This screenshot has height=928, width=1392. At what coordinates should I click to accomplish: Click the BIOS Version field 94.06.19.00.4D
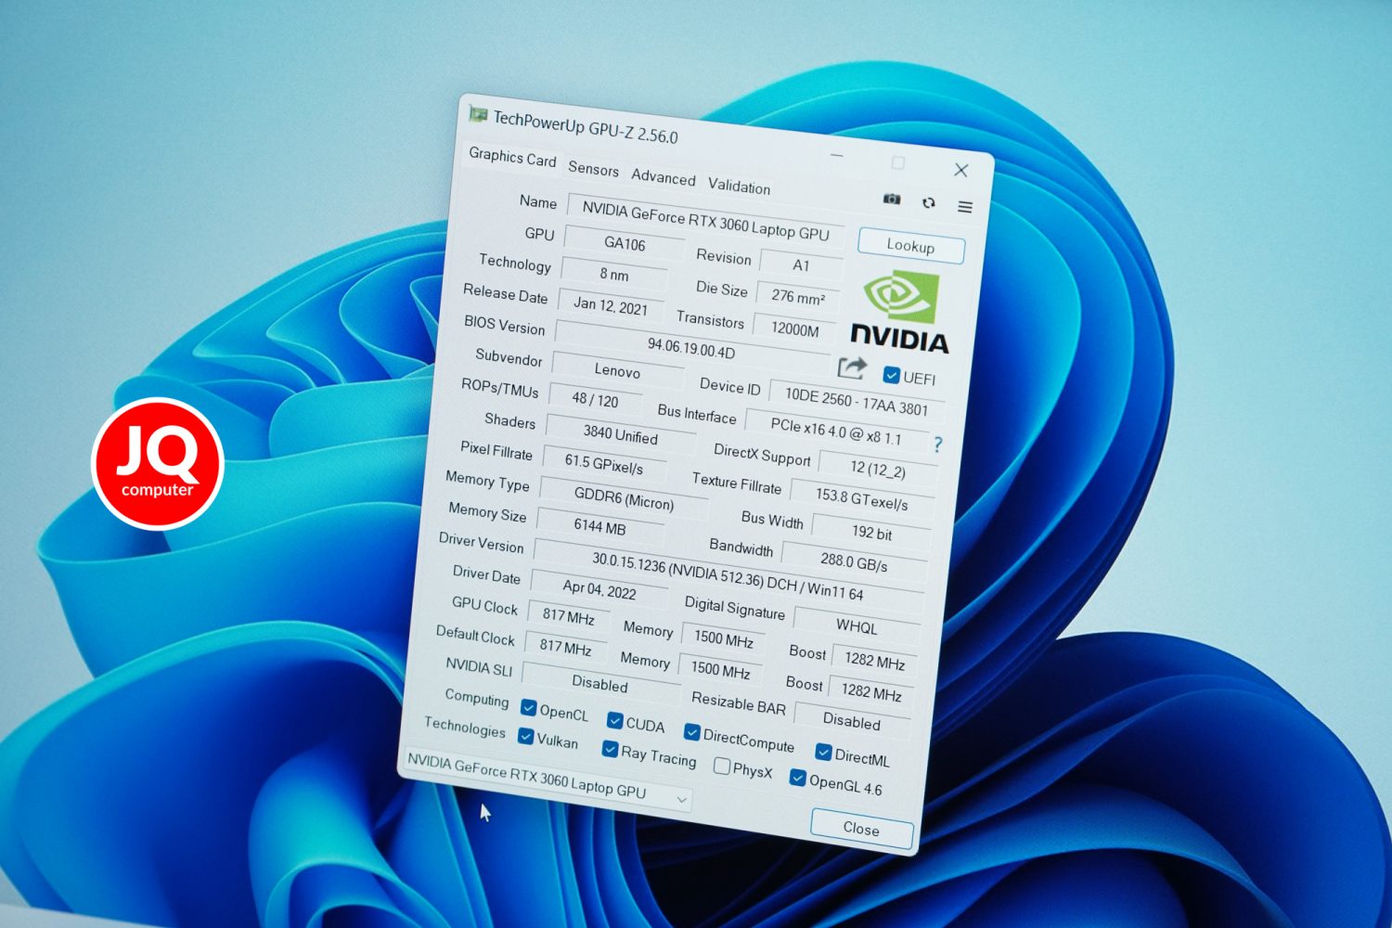(691, 349)
